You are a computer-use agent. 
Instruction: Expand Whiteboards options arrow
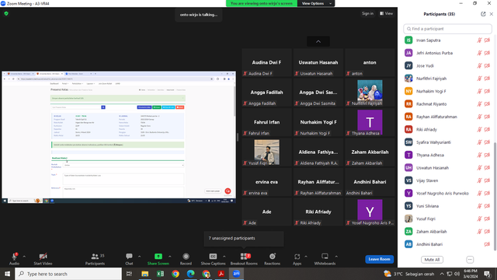(336, 257)
